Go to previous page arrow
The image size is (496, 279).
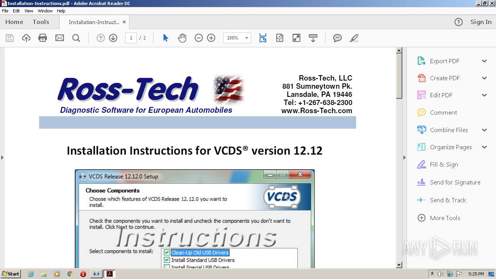coord(101,38)
